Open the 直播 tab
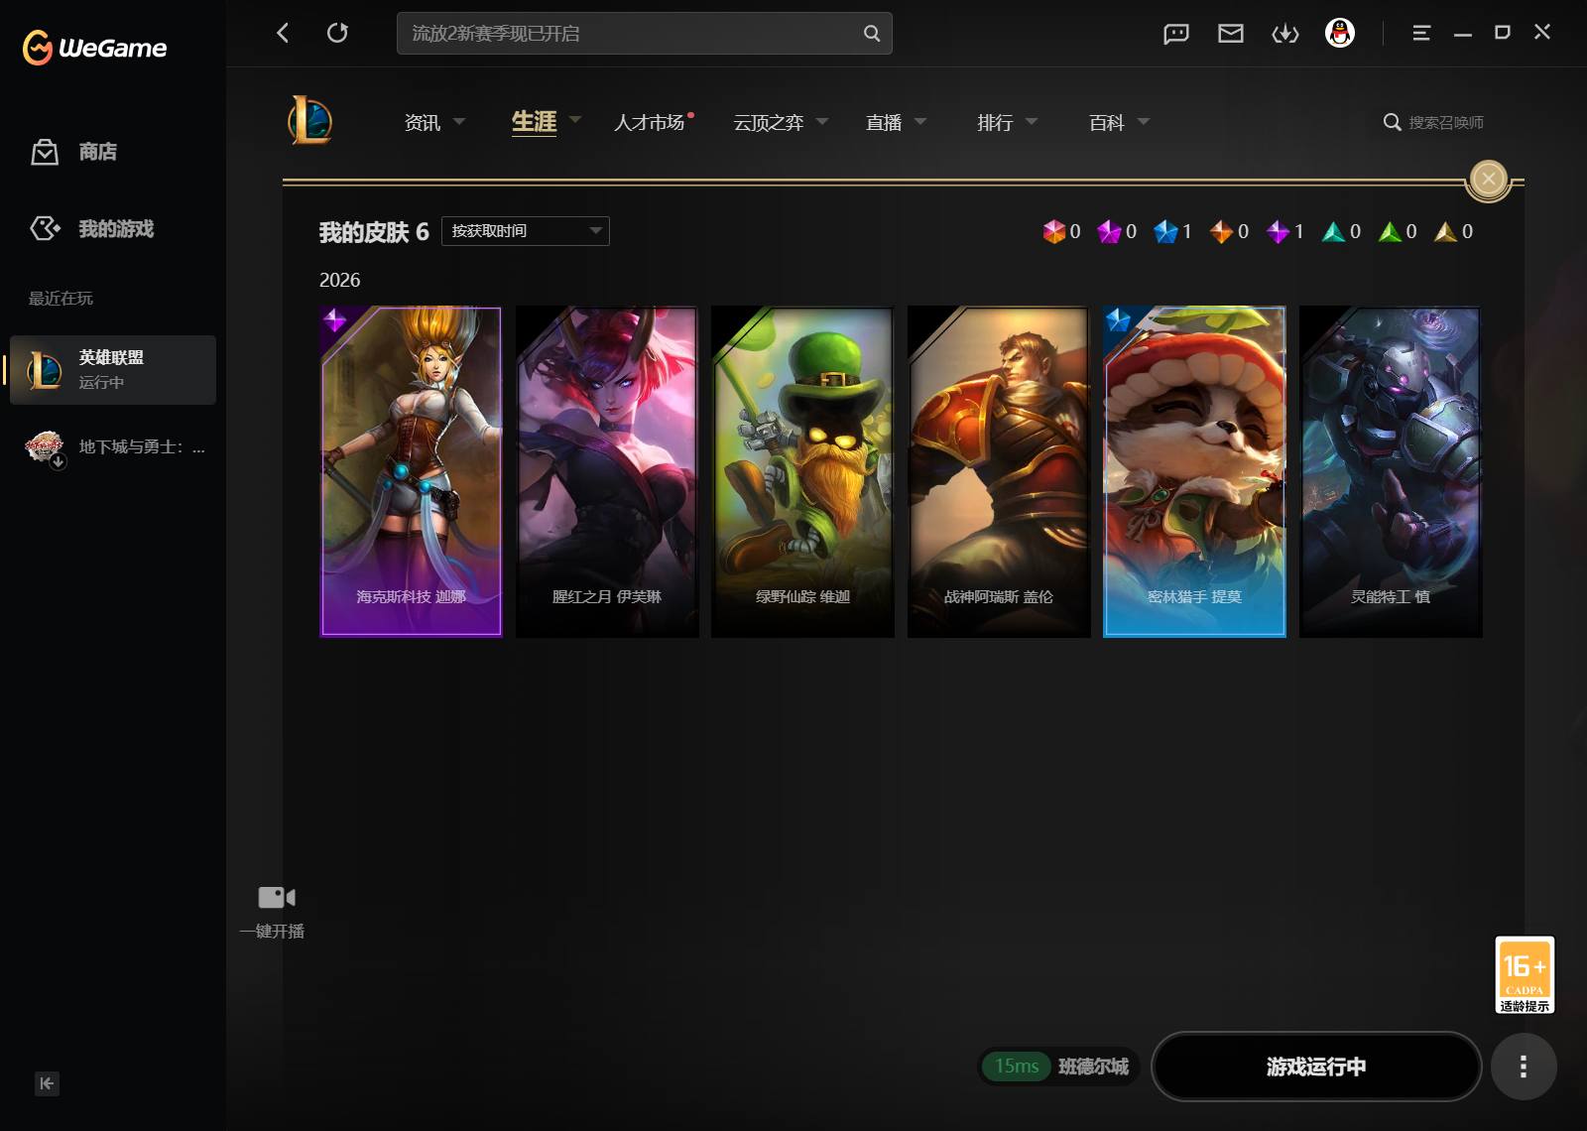1587x1131 pixels. click(884, 122)
